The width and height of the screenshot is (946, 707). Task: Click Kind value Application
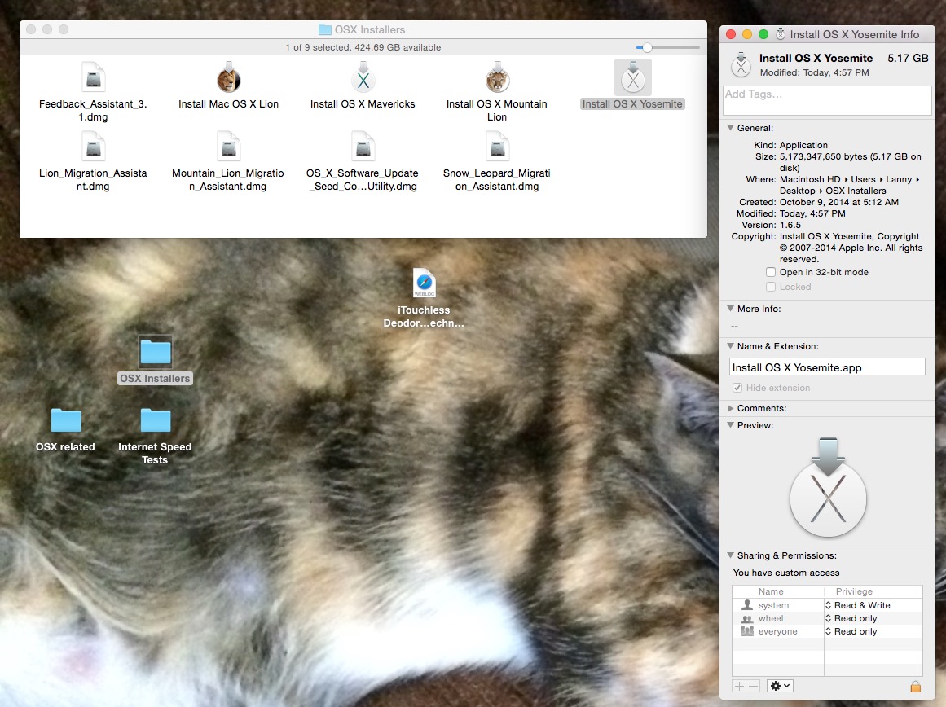click(x=803, y=145)
